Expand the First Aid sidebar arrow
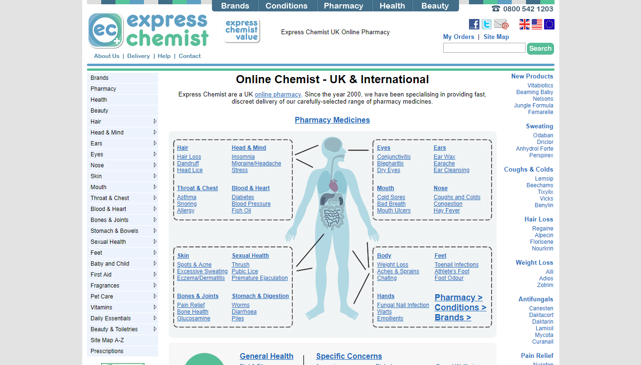Screen dimensions: 641x365 click(155, 274)
